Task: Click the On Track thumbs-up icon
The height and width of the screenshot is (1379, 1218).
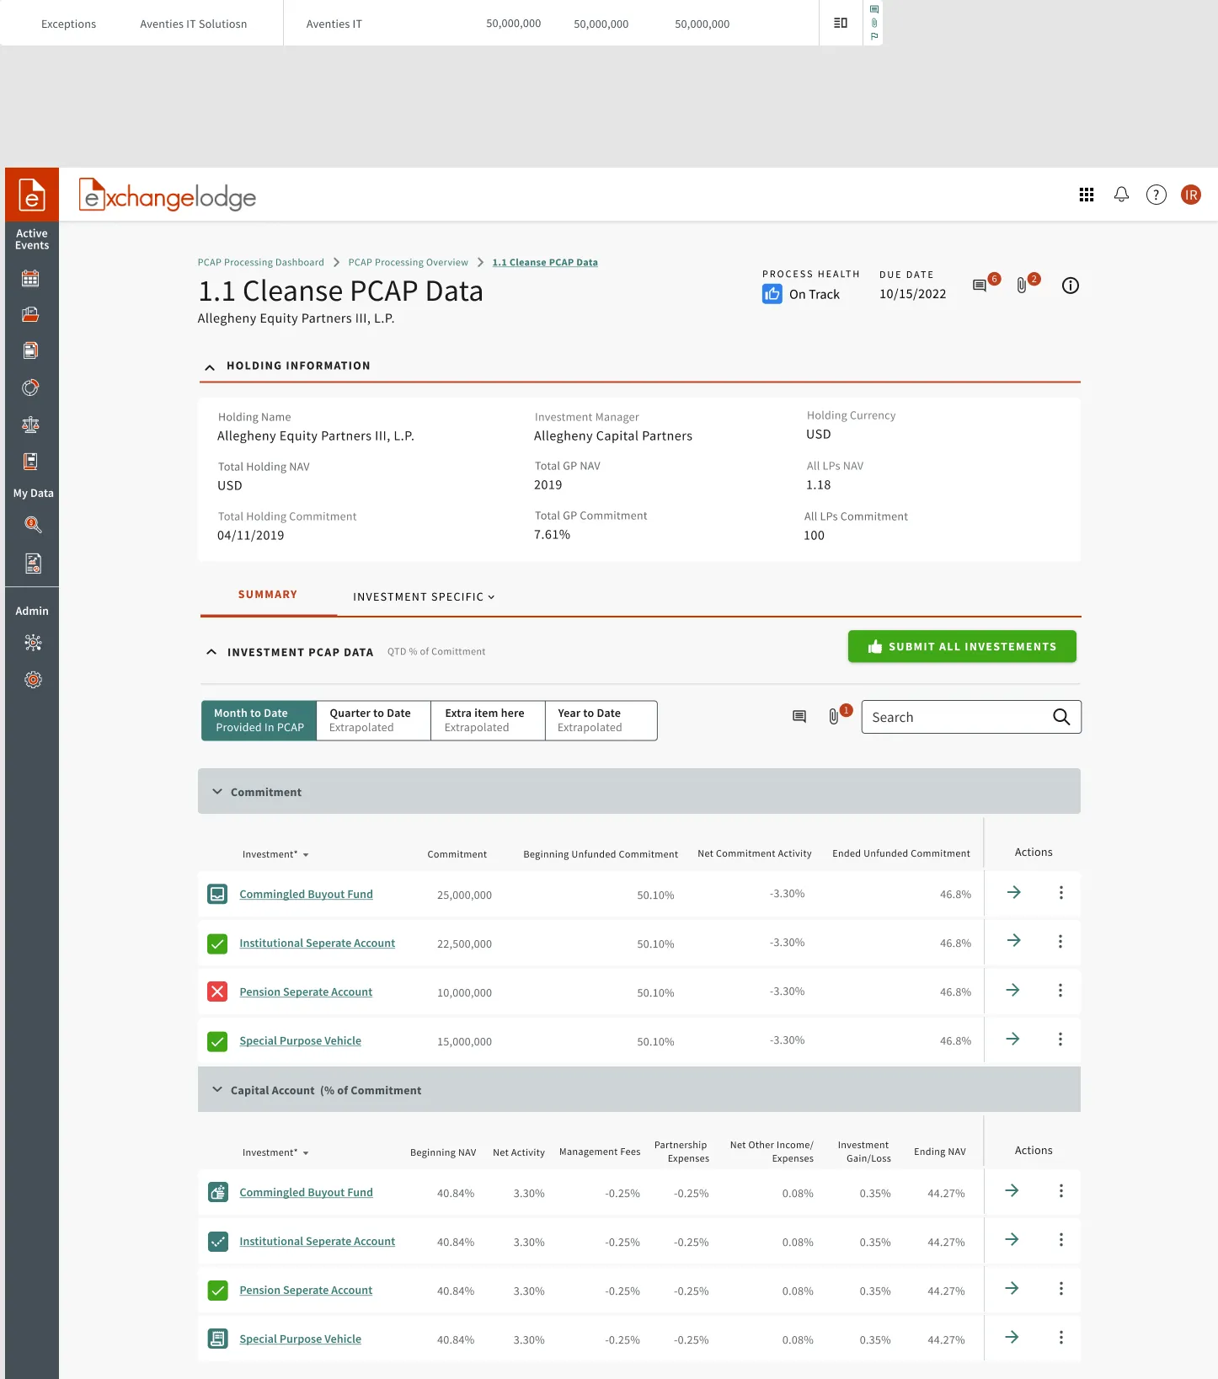Action: 772,293
